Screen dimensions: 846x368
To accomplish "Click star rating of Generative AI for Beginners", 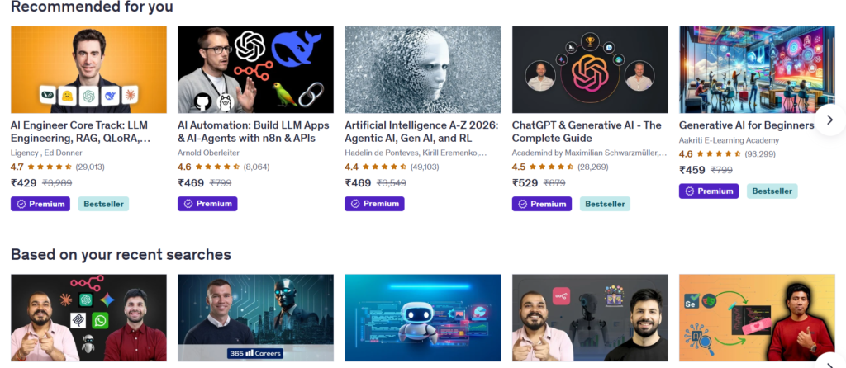I will pos(716,153).
